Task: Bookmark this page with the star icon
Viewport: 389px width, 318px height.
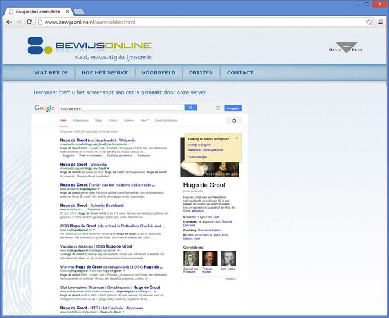Action: click(x=369, y=22)
